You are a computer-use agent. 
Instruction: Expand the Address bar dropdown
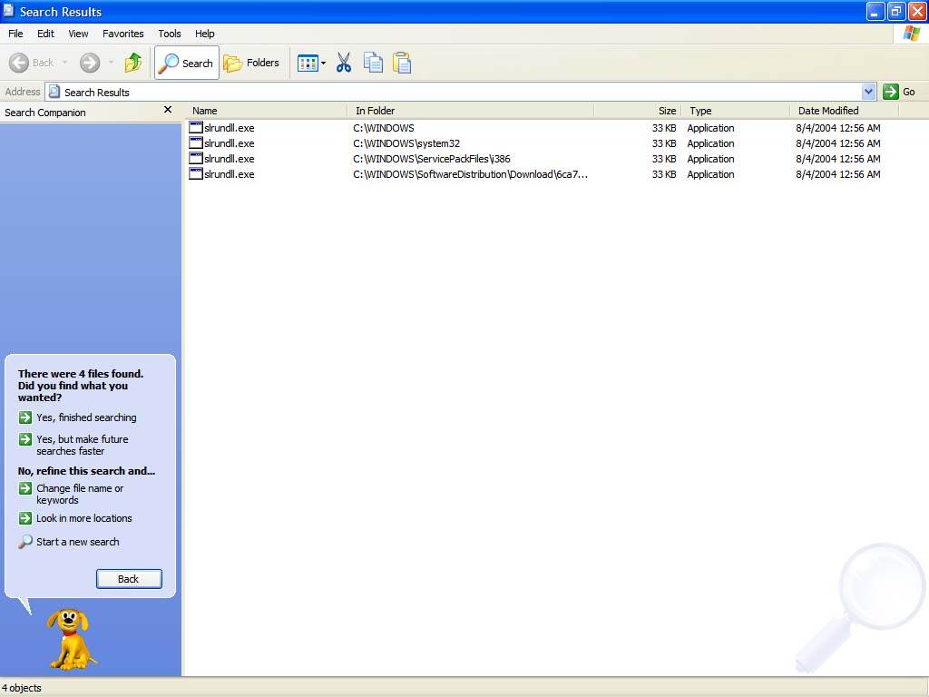point(868,92)
